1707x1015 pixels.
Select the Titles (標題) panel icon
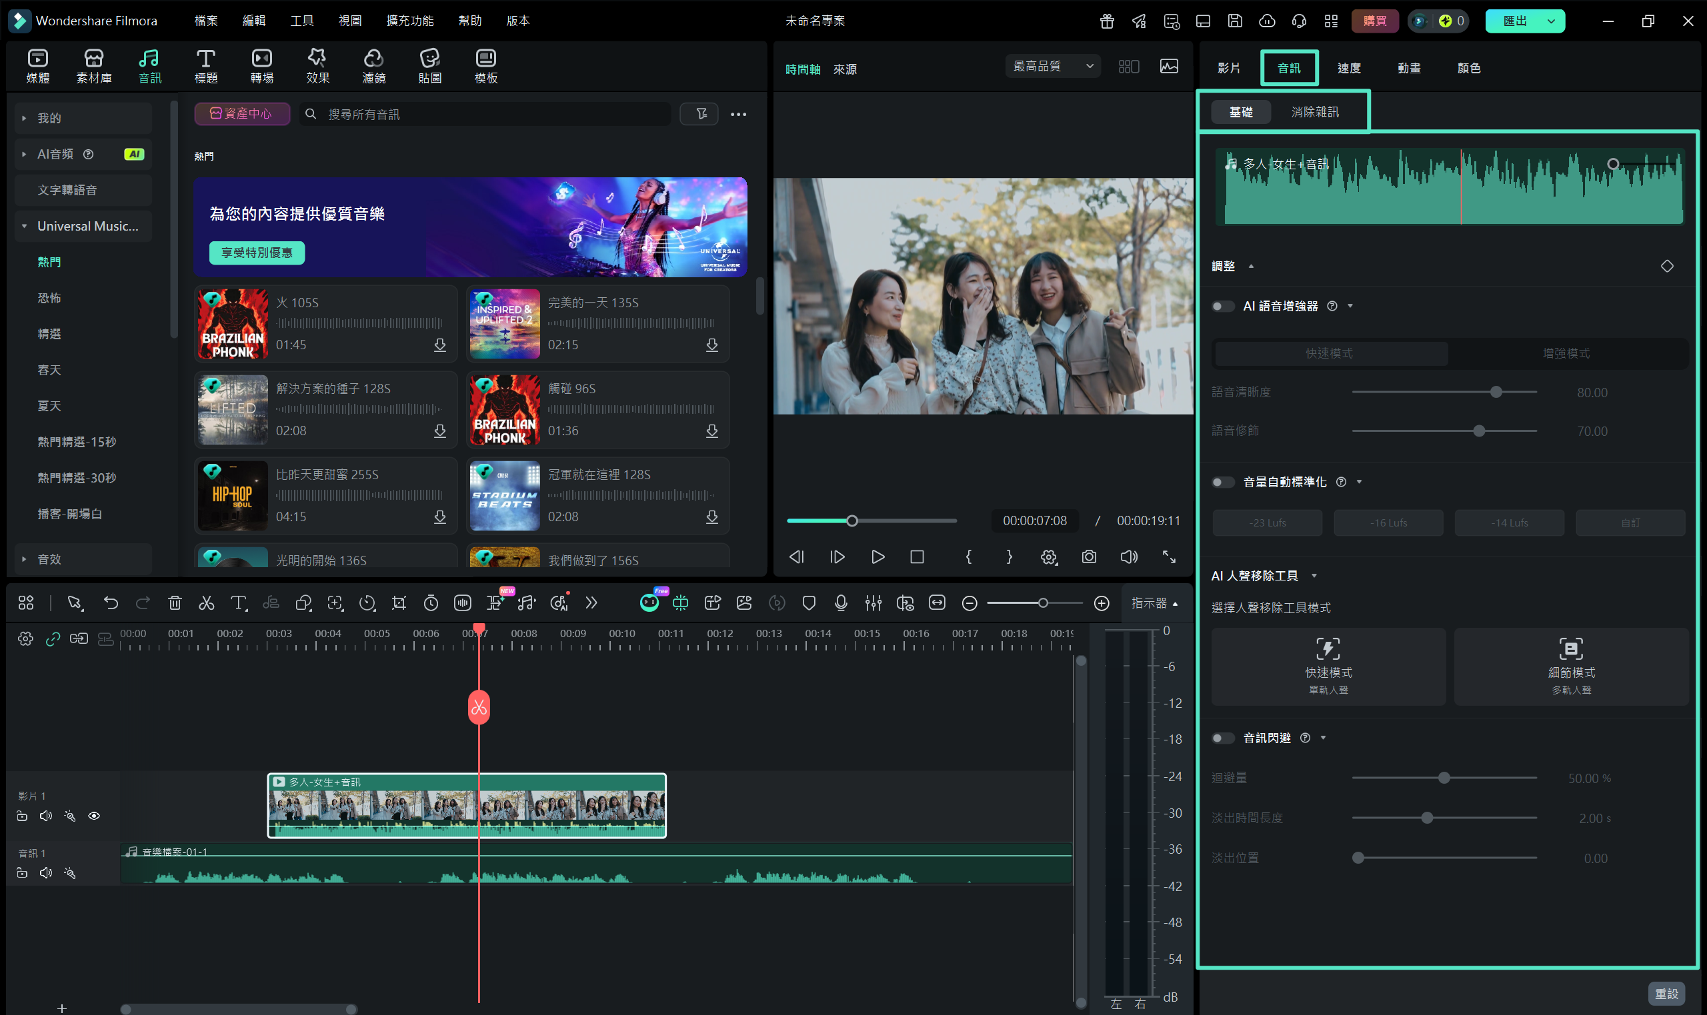(206, 65)
